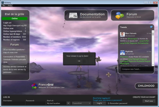Click Number of regions value 358
159x107 pixels.
click(x=24, y=40)
